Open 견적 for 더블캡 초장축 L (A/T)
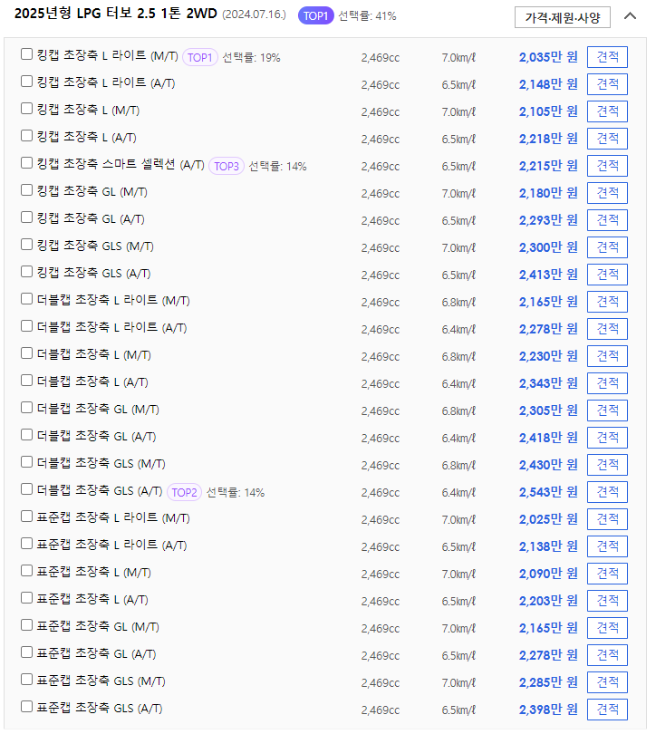656x734 pixels. tap(607, 383)
